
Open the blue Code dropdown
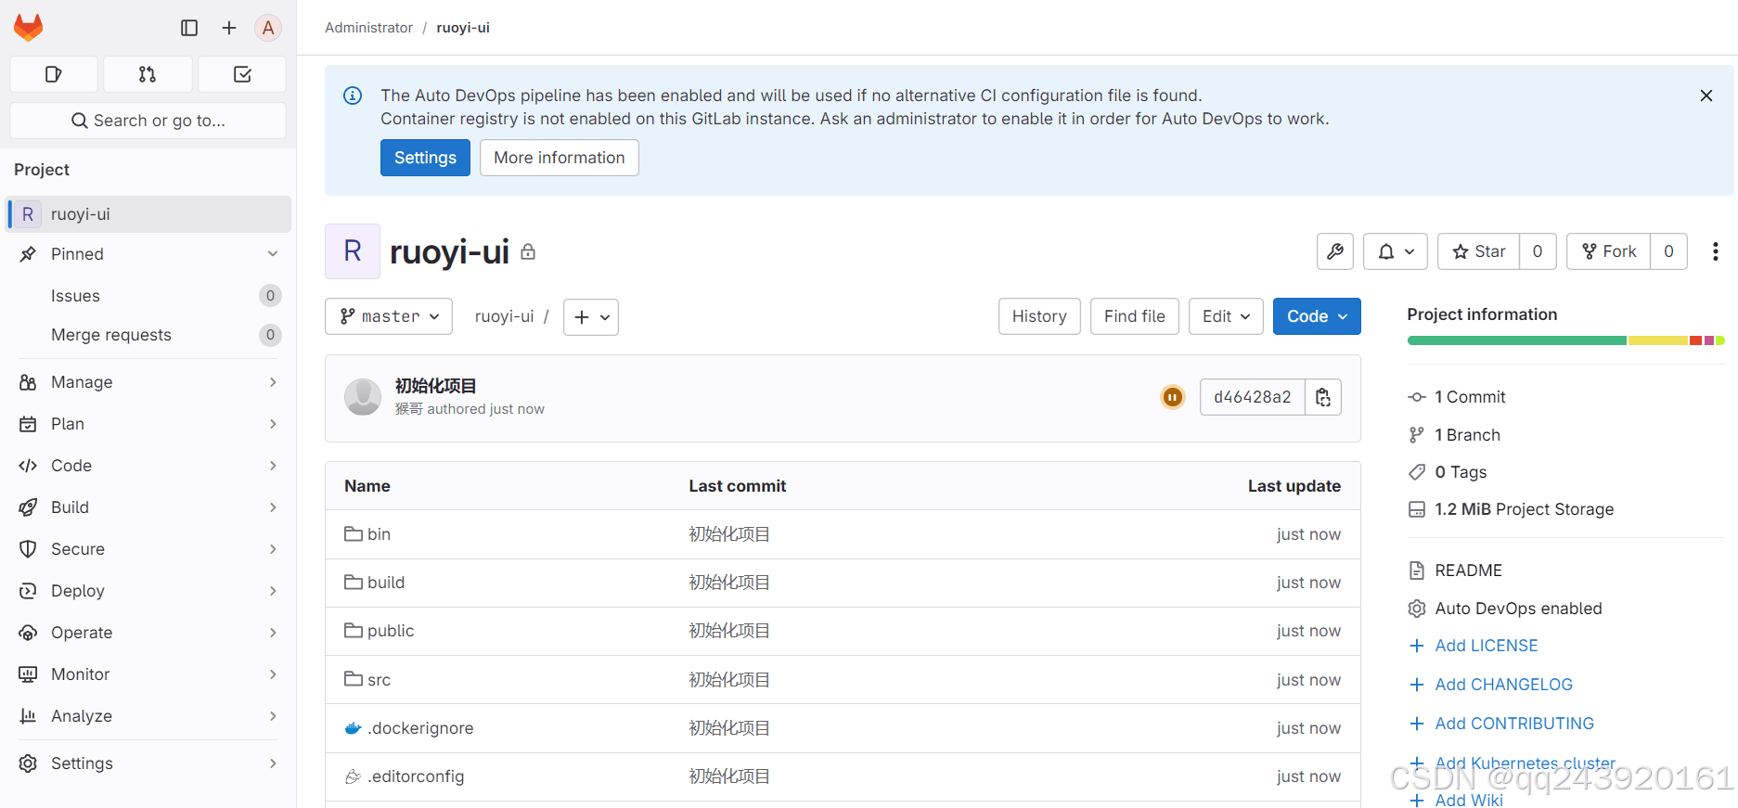pos(1316,316)
